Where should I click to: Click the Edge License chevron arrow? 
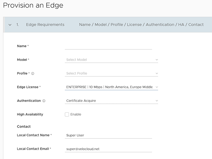click(x=156, y=87)
